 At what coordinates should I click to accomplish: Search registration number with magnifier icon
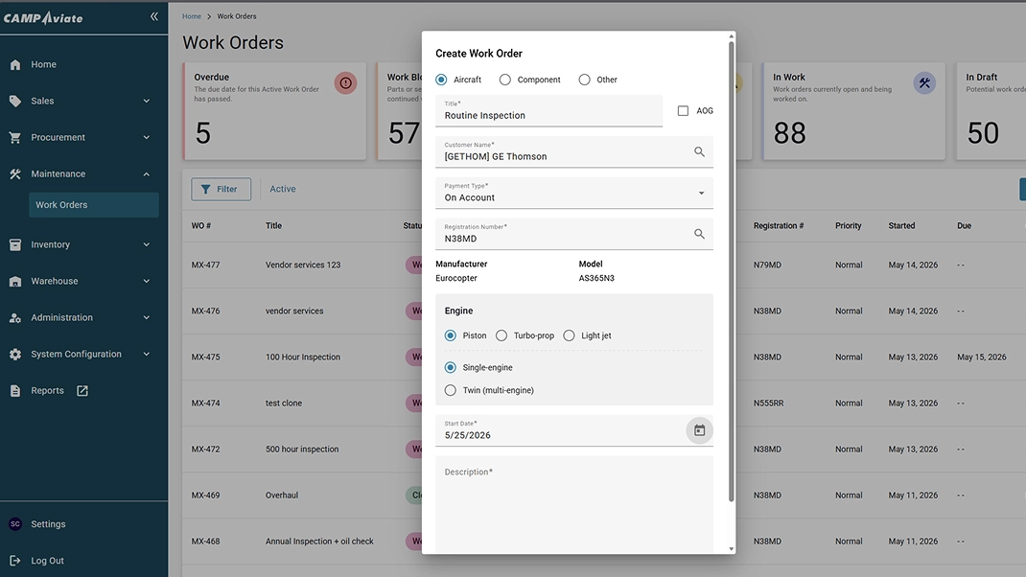point(699,234)
